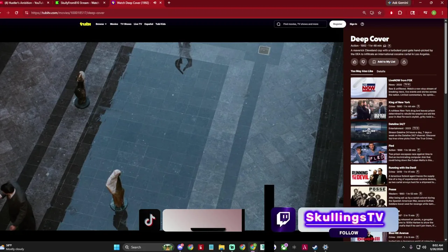Click the red hand blocker extension icon
The width and height of the screenshot is (448, 252).
(391, 13)
